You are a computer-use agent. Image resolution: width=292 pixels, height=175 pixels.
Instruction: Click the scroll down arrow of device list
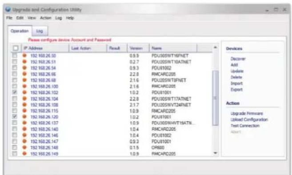pyautogui.click(x=215, y=153)
